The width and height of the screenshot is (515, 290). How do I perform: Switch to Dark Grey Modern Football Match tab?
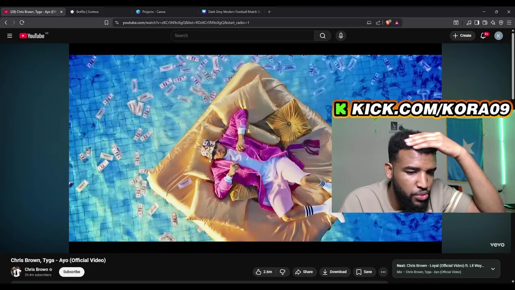[230, 12]
